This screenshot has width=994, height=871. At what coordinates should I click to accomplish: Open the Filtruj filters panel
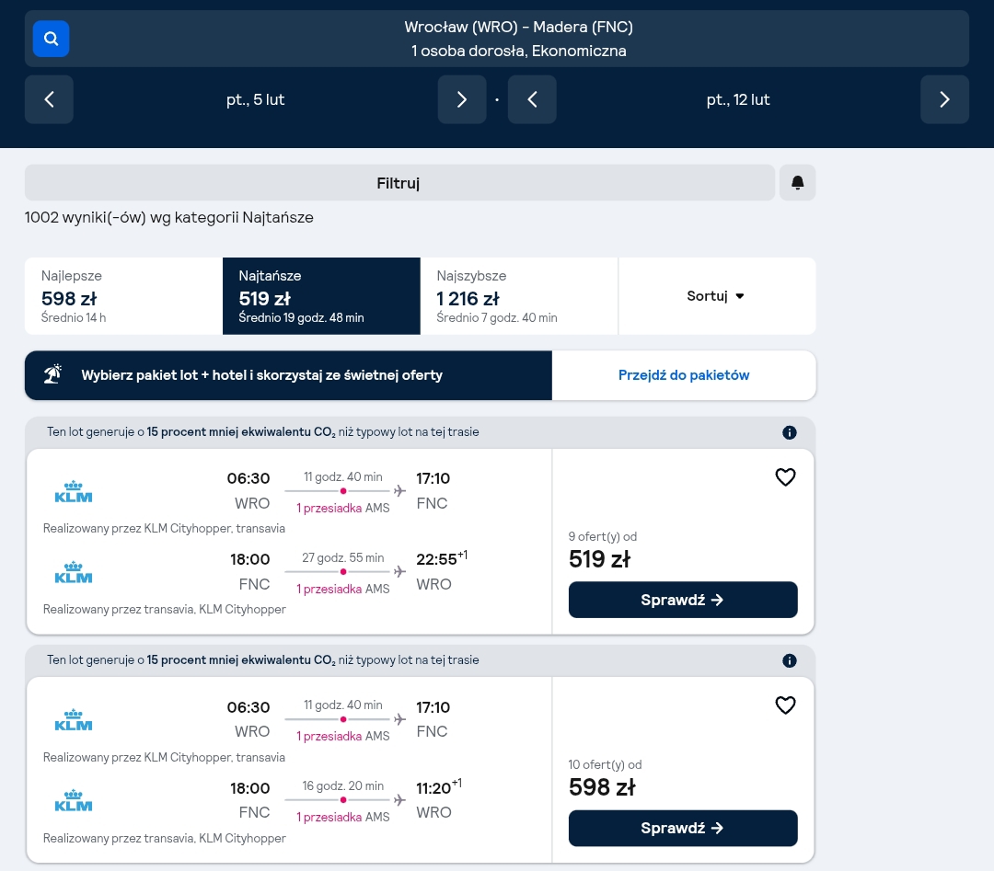tap(399, 183)
